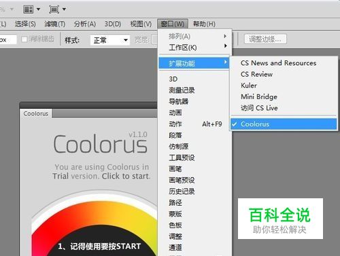340x256 pixels.
Task: Open the Mini Bridge extension
Action: tap(284, 96)
